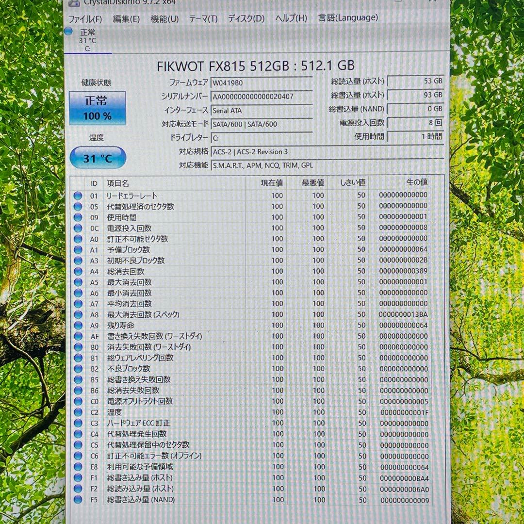Open the 言語(Language) menu
The height and width of the screenshot is (524, 524).
[x=347, y=18]
